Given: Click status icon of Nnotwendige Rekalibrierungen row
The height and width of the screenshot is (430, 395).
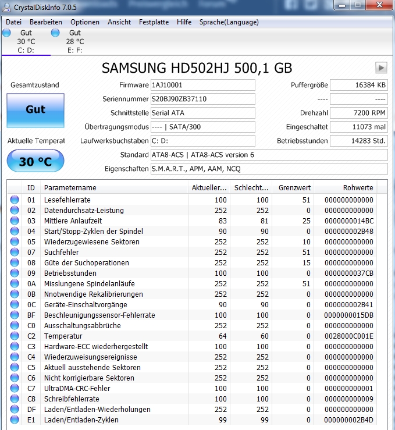Looking at the screenshot, I should pos(15,294).
